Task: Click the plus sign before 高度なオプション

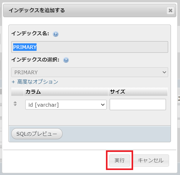Action: click(13, 82)
